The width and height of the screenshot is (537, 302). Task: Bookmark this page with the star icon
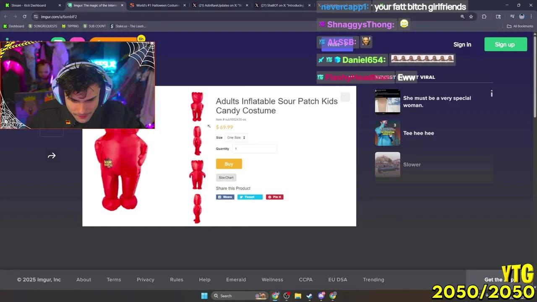pos(471,16)
